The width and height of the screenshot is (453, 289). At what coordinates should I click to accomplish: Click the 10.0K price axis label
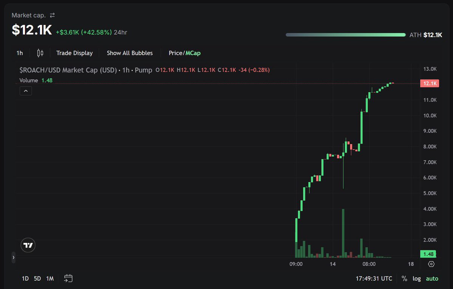pyautogui.click(x=430, y=116)
